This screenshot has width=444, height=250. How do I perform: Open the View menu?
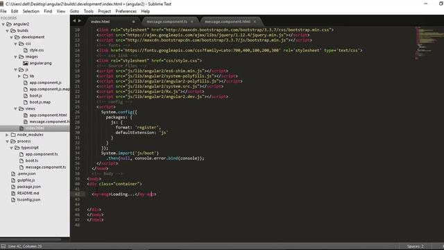coord(61,11)
